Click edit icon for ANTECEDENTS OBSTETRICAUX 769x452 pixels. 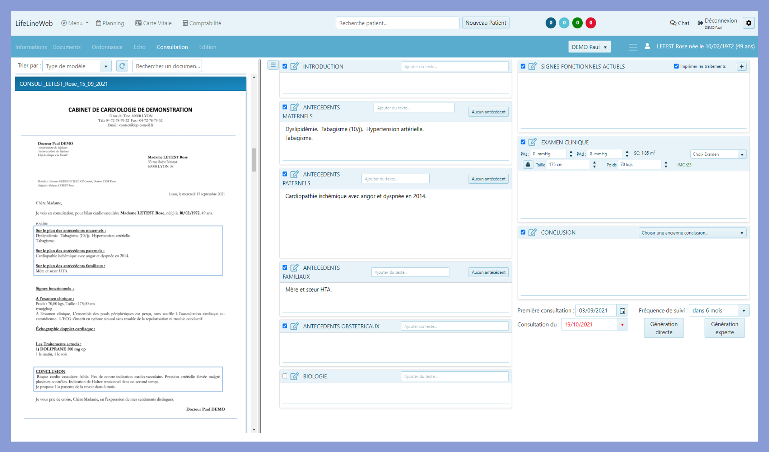(294, 326)
